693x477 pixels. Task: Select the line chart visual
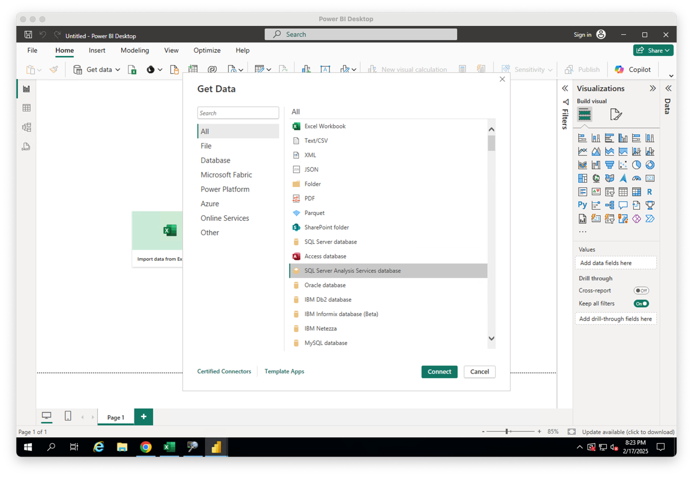point(583,151)
